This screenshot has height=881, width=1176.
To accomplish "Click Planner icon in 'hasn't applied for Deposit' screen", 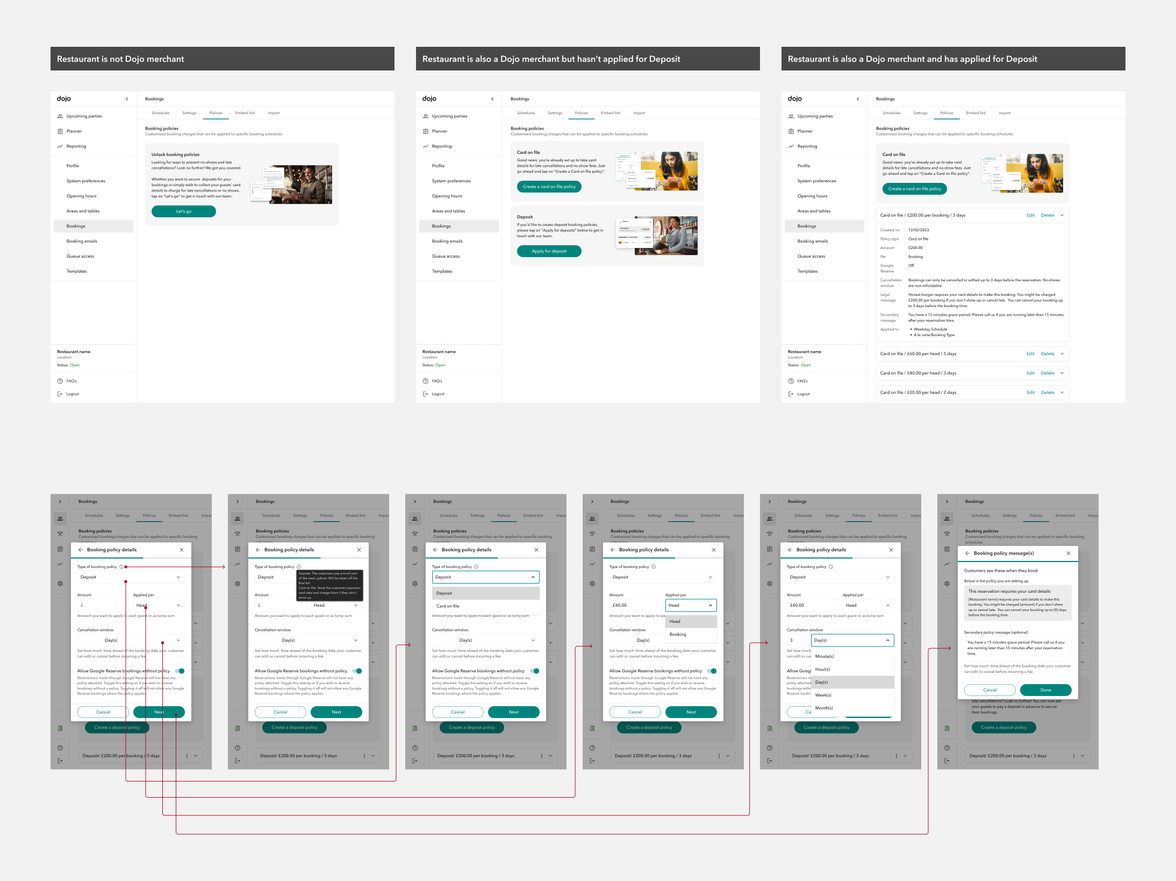I will click(426, 131).
